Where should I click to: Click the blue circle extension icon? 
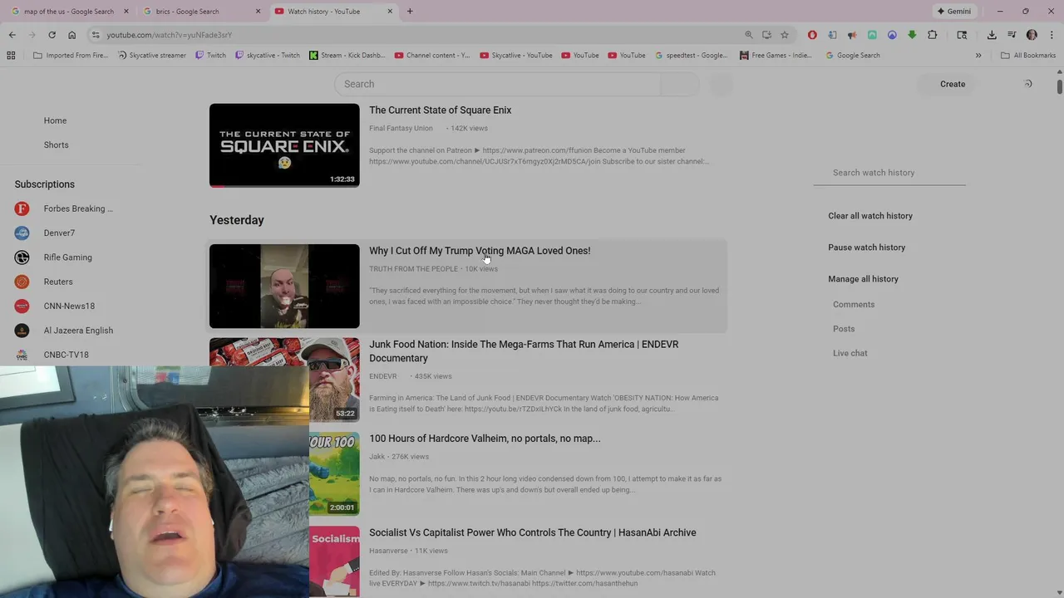[892, 35]
